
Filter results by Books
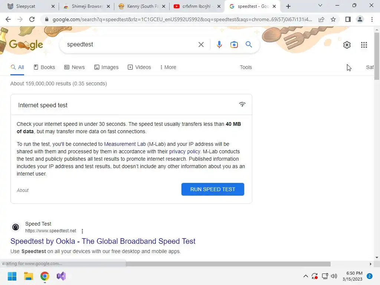(45, 67)
